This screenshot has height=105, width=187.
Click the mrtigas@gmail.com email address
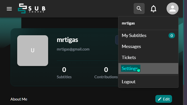tap(73, 49)
